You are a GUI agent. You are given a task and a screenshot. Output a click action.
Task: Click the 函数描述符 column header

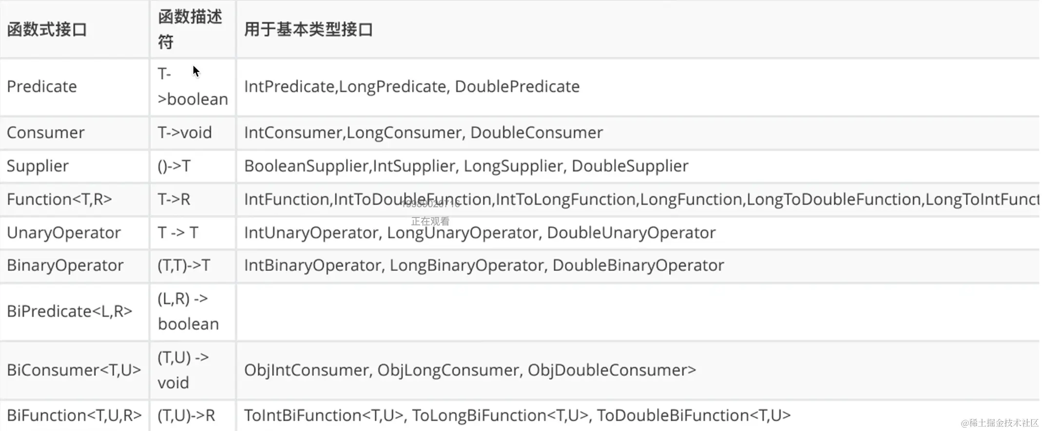[190, 30]
